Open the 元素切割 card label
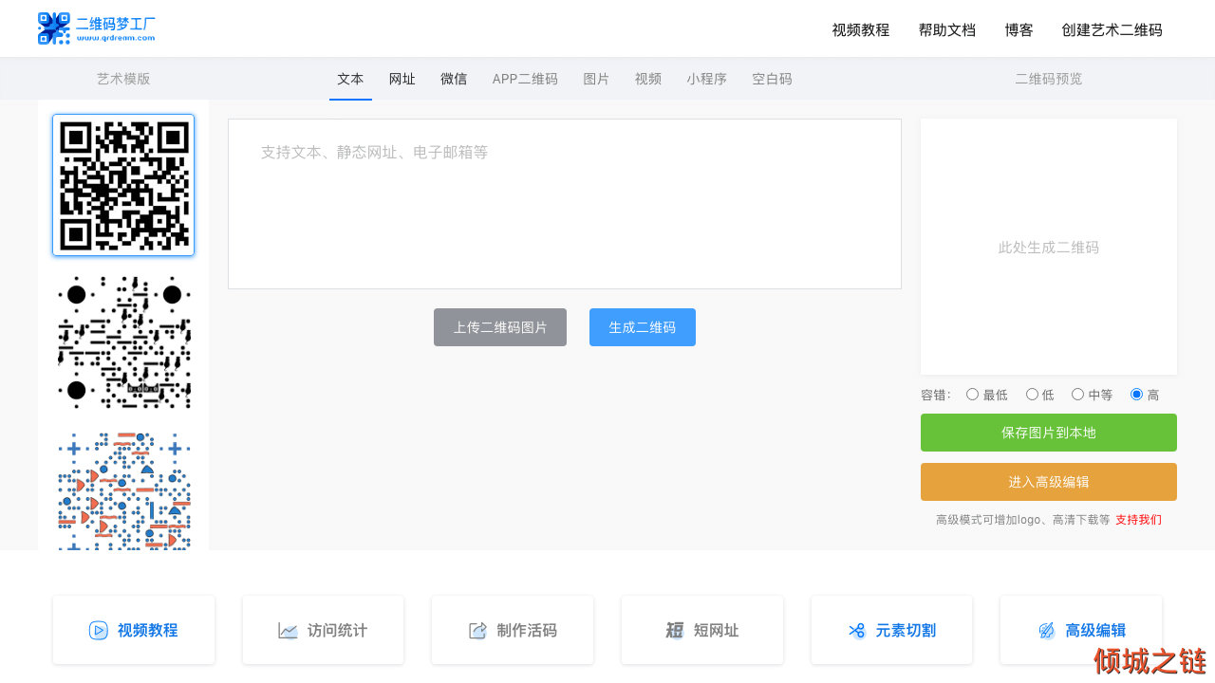Screen dimensions: 1215x683 point(906,630)
